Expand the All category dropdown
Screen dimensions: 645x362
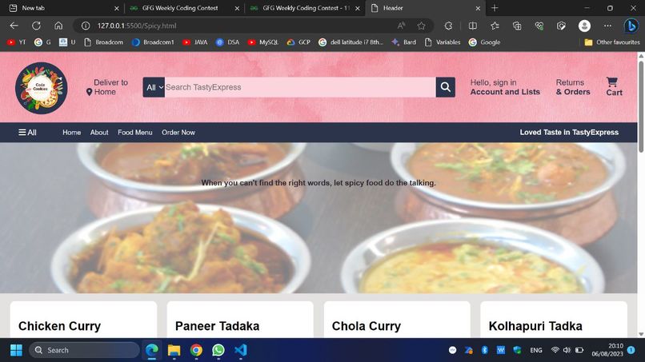pos(154,87)
